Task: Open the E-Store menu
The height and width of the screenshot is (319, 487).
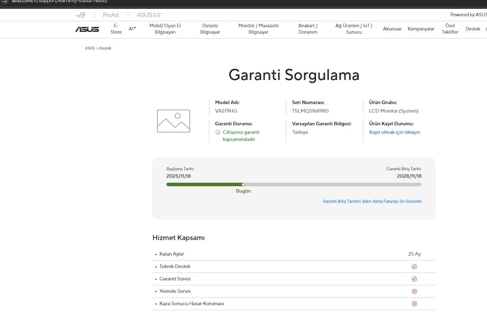Action: 116,29
